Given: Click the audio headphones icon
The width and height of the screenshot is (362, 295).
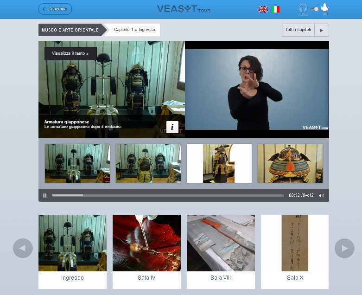Looking at the screenshot, I should click(303, 8).
